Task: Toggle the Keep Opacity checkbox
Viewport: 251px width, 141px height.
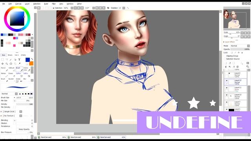Action: [x=17, y=129]
